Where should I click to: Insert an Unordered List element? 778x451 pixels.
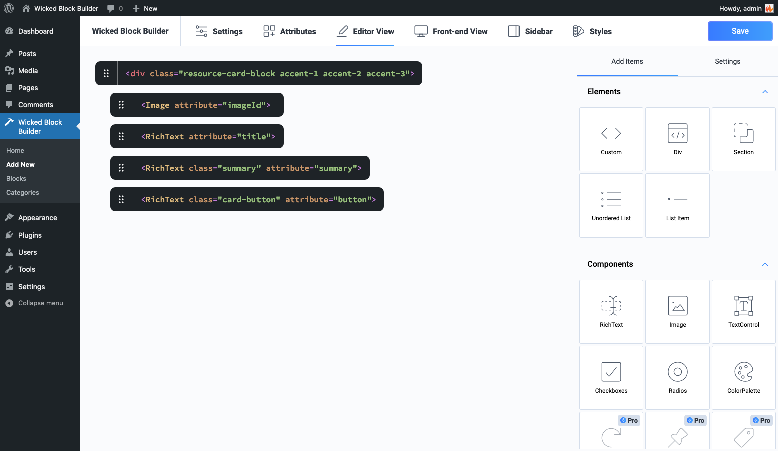[611, 205]
